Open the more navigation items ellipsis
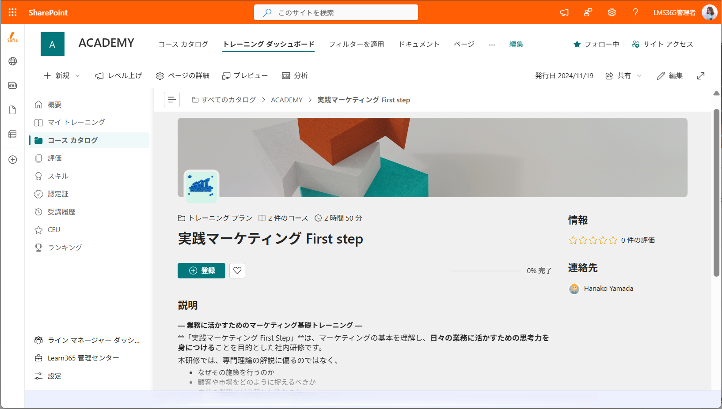This screenshot has height=409, width=722. (492, 44)
